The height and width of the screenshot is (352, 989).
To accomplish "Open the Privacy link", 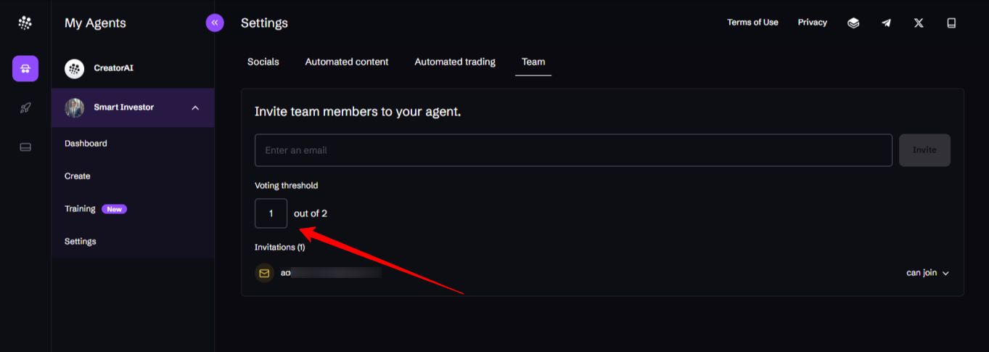I will [x=813, y=22].
